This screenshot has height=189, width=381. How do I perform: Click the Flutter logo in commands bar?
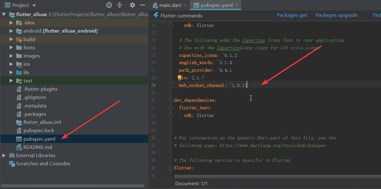(x=156, y=15)
